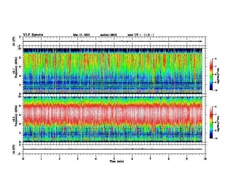231x178 pixels.
Task: Click the "Time (min)" axis title
Action: (117, 161)
